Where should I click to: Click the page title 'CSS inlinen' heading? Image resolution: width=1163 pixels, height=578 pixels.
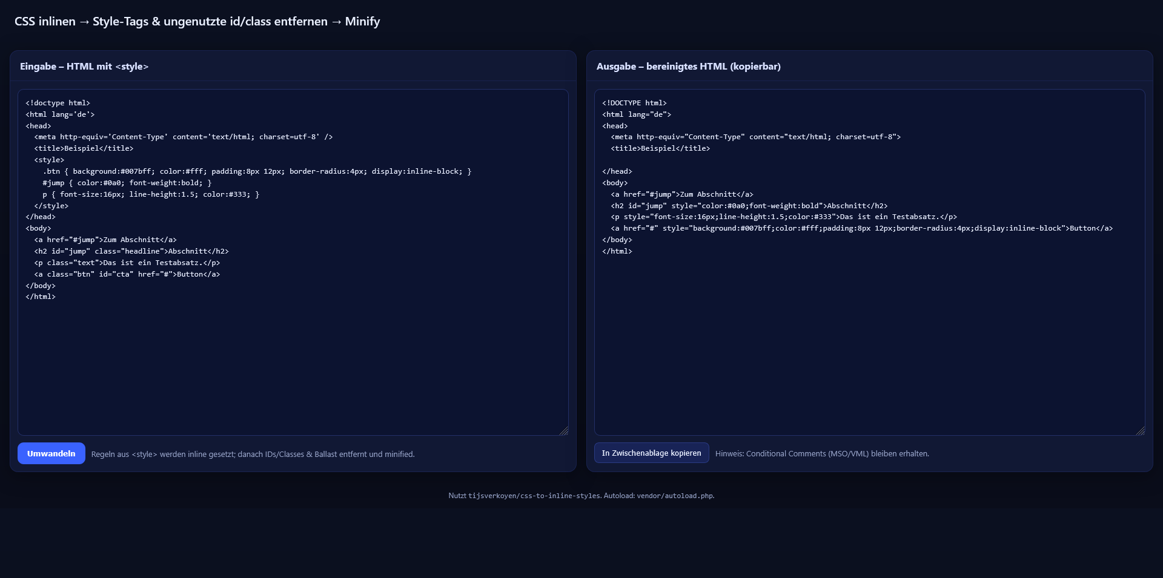pyautogui.click(x=197, y=21)
